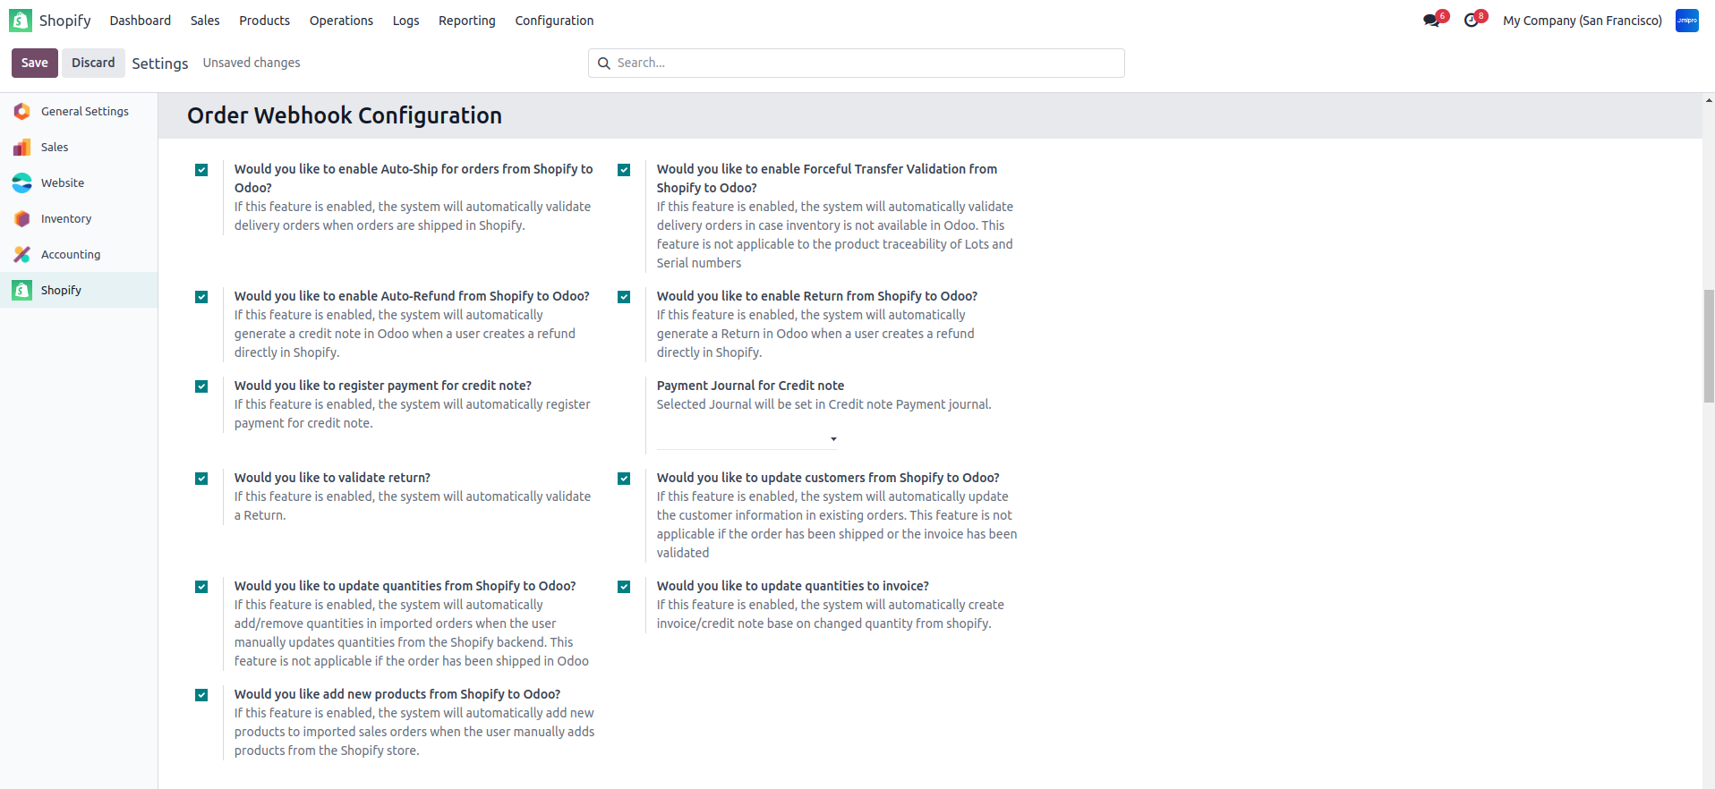Screen dimensions: 1715x789
Task: Click the Accounting sidebar icon
Action: (22, 254)
